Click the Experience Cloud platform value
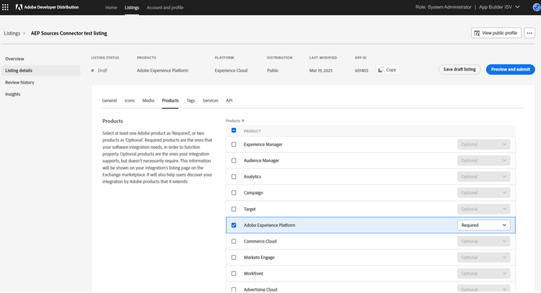541x293 pixels. tap(231, 71)
